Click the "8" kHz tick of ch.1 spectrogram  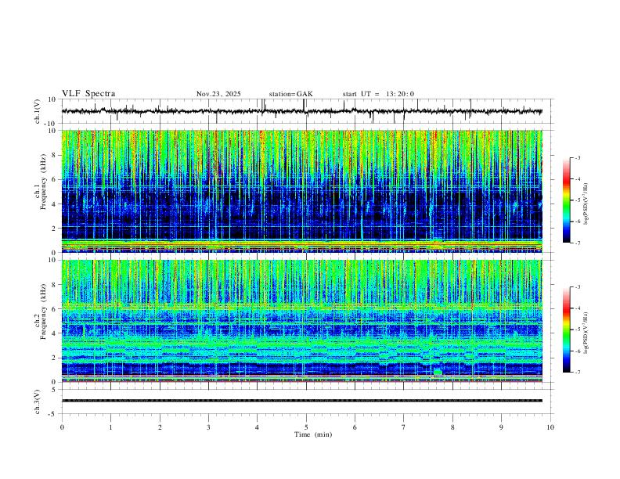click(x=54, y=155)
